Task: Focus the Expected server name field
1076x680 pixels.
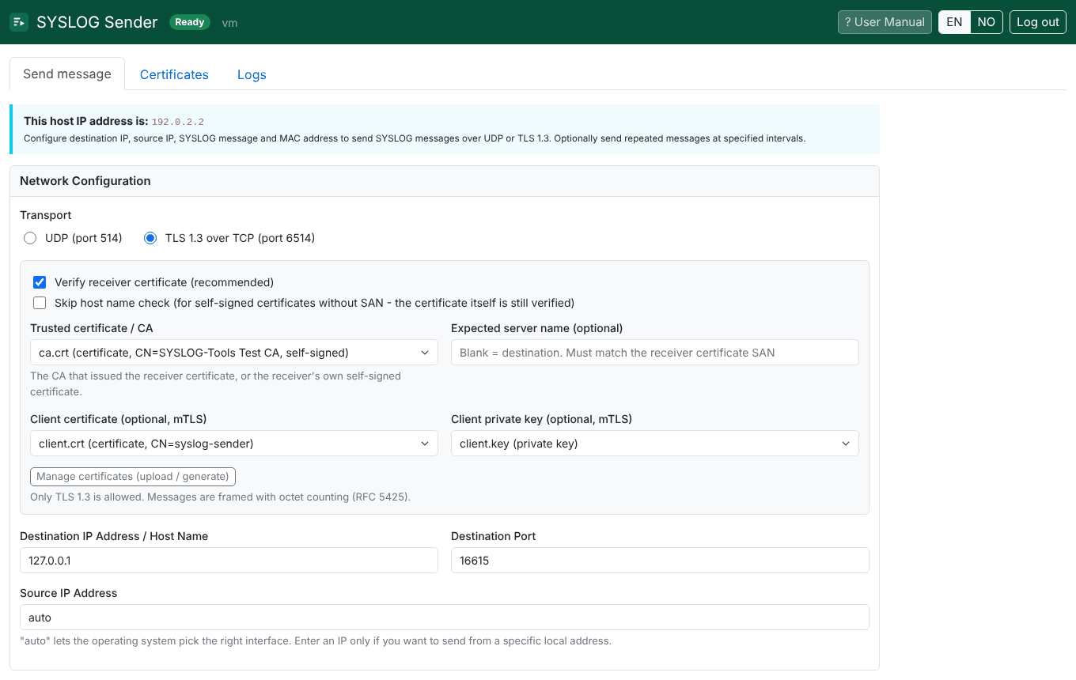Action: click(655, 353)
